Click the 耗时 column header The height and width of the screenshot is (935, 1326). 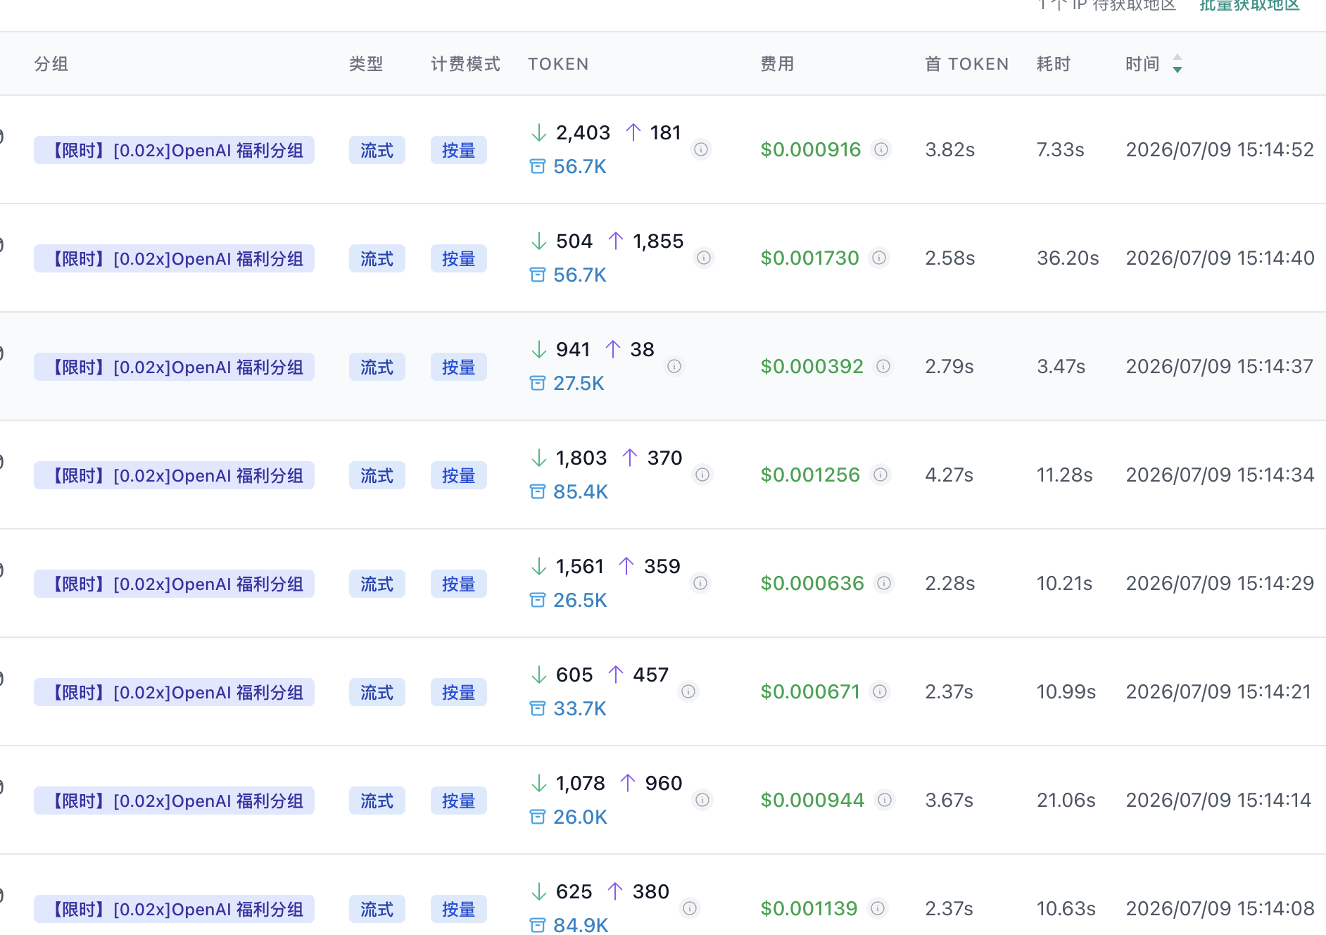[x=1054, y=64]
